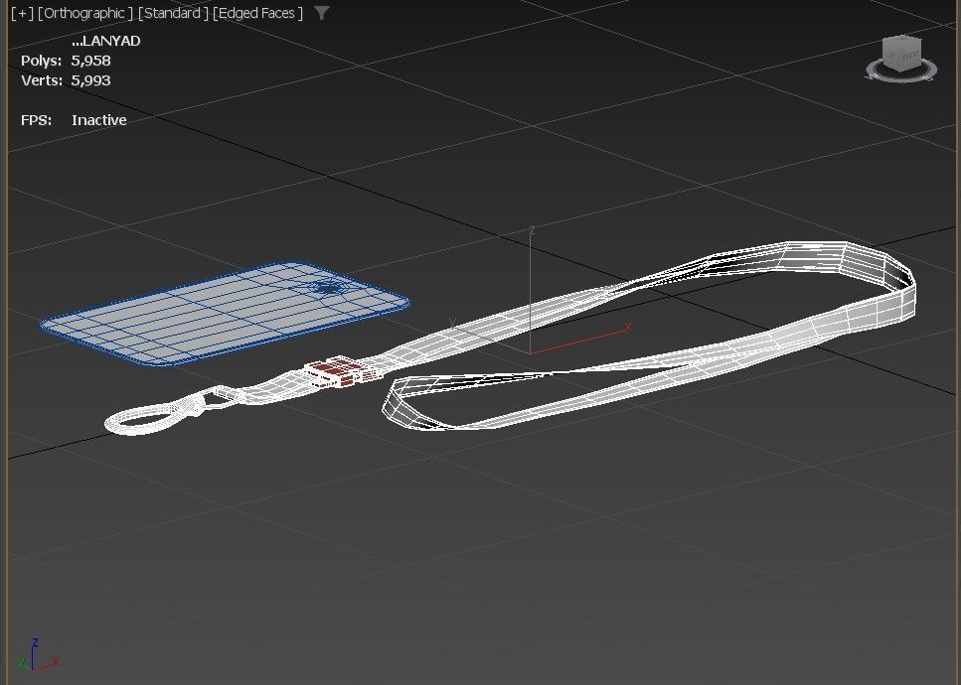Open the Edged Faces display menu
The image size is (961, 685).
[x=257, y=13]
